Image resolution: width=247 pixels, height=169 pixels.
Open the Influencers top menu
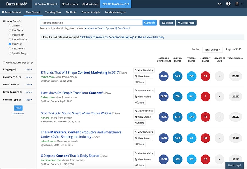point(70,4)
